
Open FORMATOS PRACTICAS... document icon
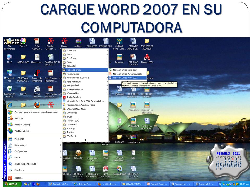pyautogui.click(x=147, y=124)
